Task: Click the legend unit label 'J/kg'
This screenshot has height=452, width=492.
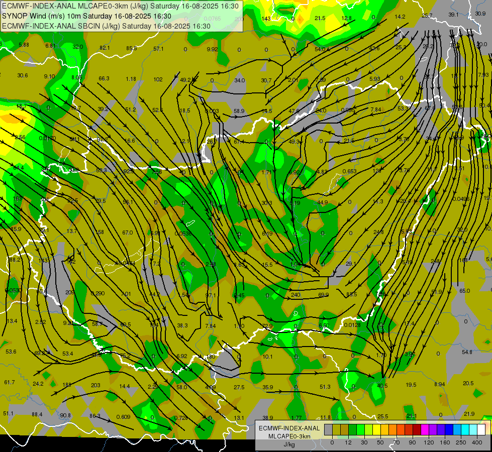Action: pyautogui.click(x=289, y=444)
